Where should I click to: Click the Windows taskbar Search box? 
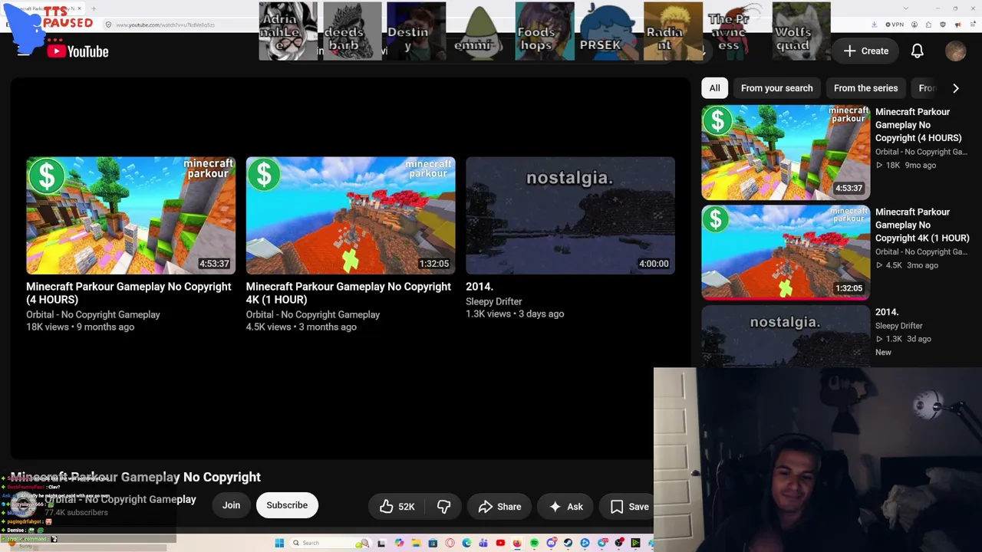(331, 543)
